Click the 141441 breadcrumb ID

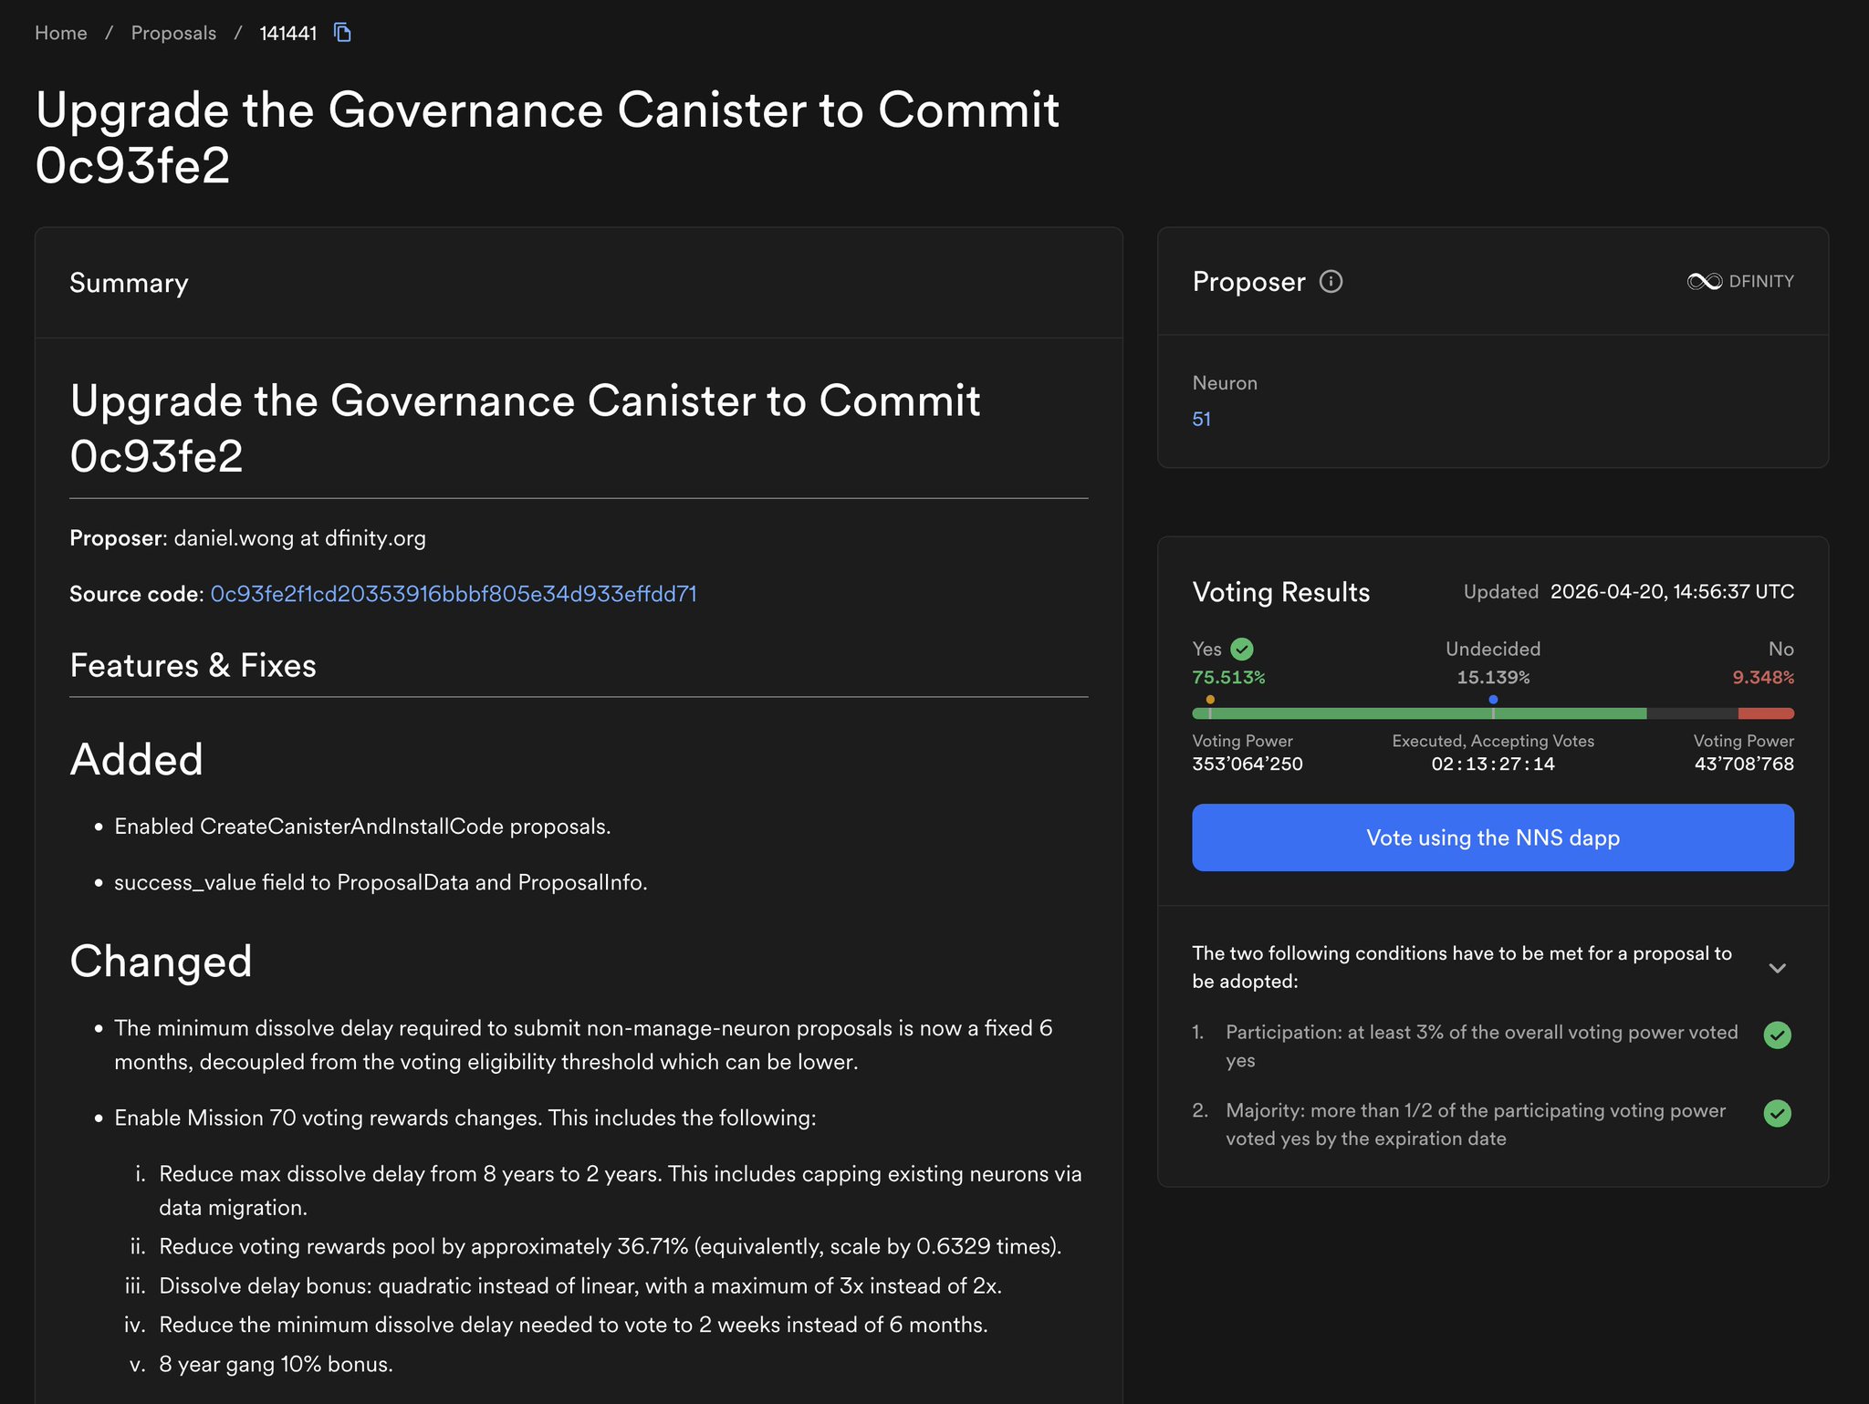[288, 33]
